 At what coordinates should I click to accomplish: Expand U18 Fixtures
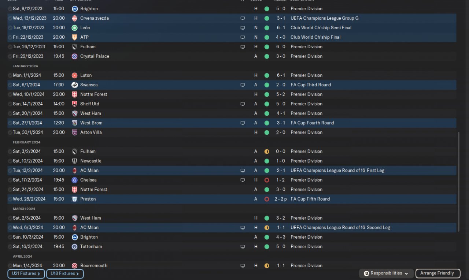point(65,274)
